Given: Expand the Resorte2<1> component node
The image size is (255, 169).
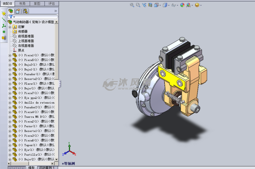Looking at the screenshot, I should coord(10,79).
